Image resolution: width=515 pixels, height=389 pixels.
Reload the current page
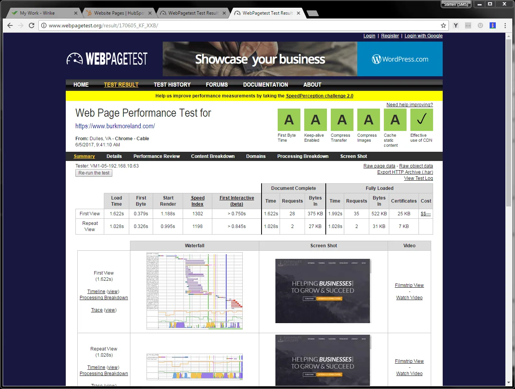[x=32, y=25]
